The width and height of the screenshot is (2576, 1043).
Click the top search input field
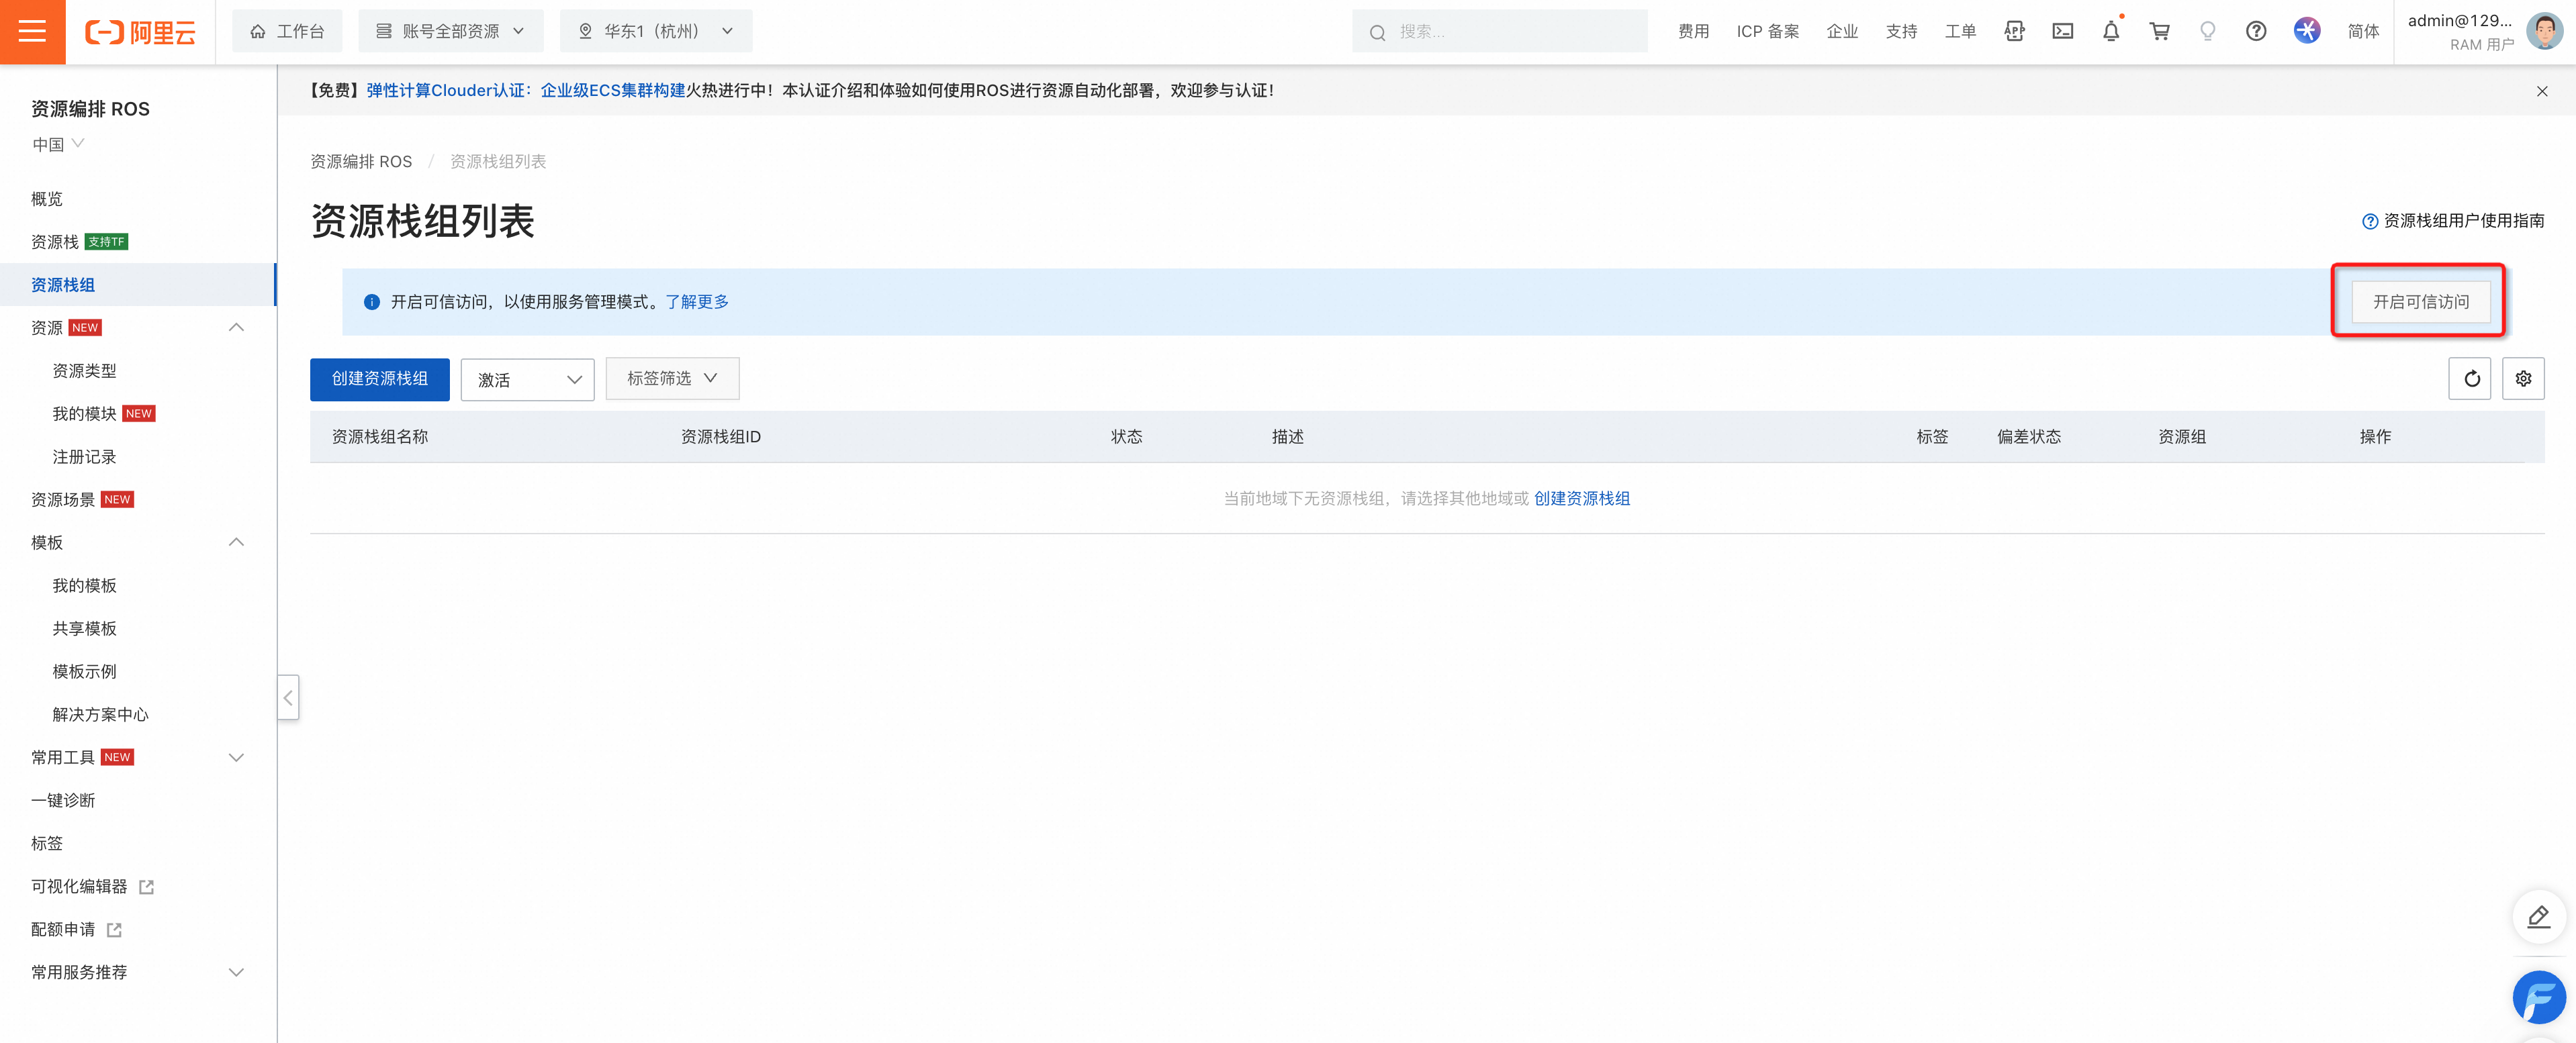(1499, 32)
